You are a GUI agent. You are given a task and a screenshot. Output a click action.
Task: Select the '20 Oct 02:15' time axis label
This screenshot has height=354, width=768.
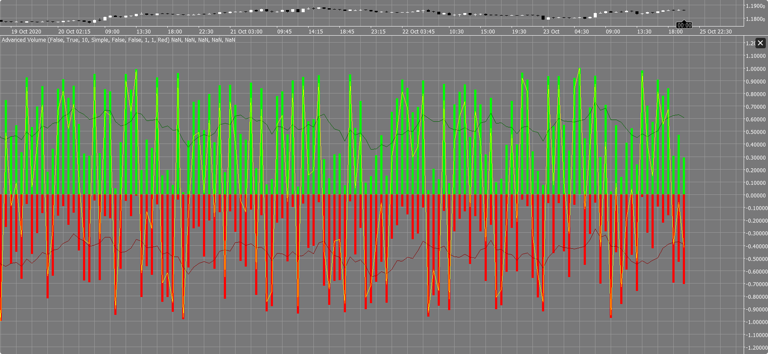74,32
